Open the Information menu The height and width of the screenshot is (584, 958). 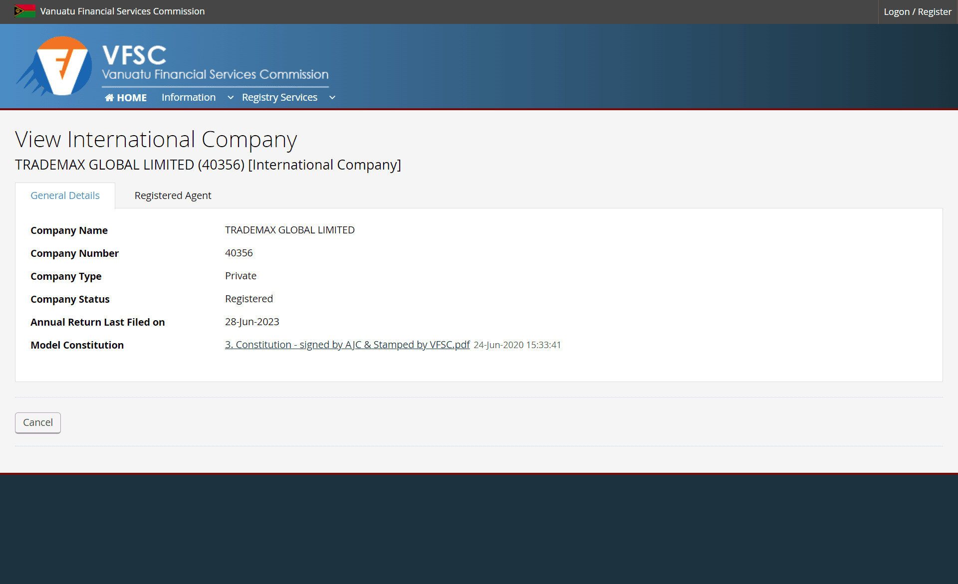[189, 97]
